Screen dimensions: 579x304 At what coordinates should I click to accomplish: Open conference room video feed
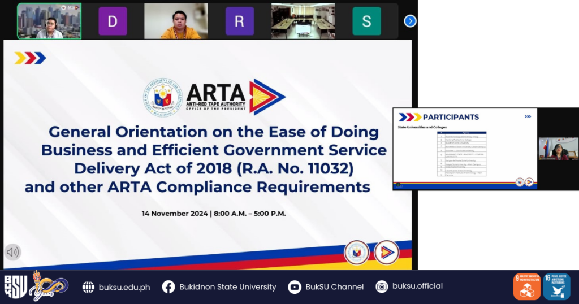tap(303, 21)
